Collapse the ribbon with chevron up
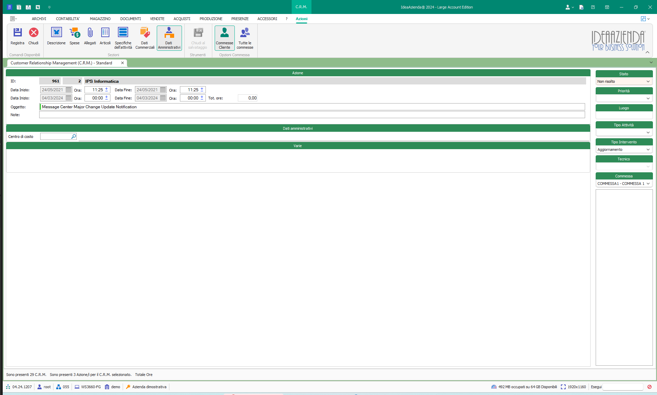 click(647, 52)
